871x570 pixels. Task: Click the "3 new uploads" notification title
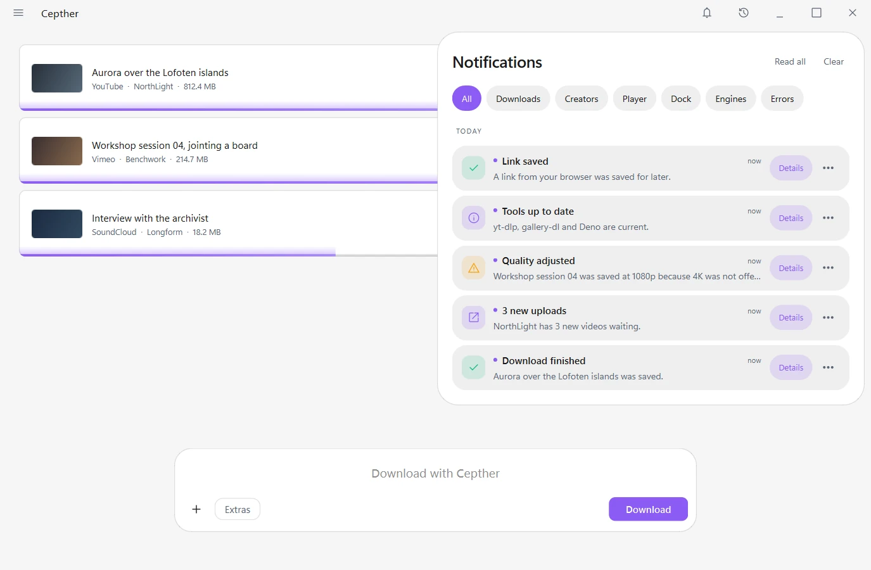(534, 310)
